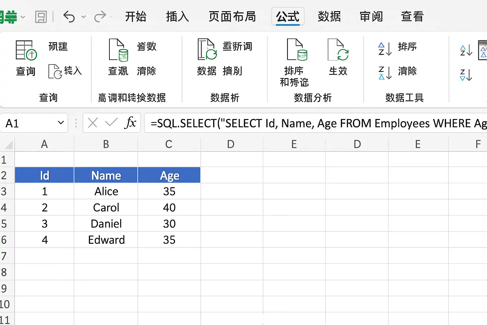This screenshot has height=325, width=487.
Task: Confirm formula with checkmark icon
Action: pos(111,123)
